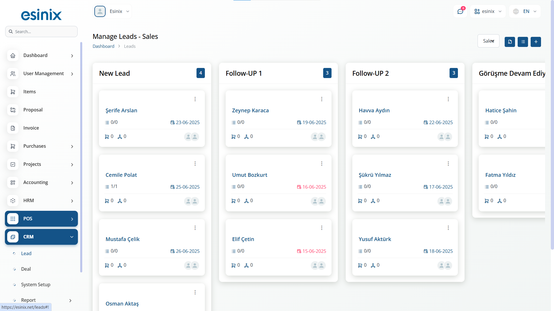Viewport: 554px width, 311px height.
Task: Click the sidebar vertical scrollbar
Action: click(81, 157)
